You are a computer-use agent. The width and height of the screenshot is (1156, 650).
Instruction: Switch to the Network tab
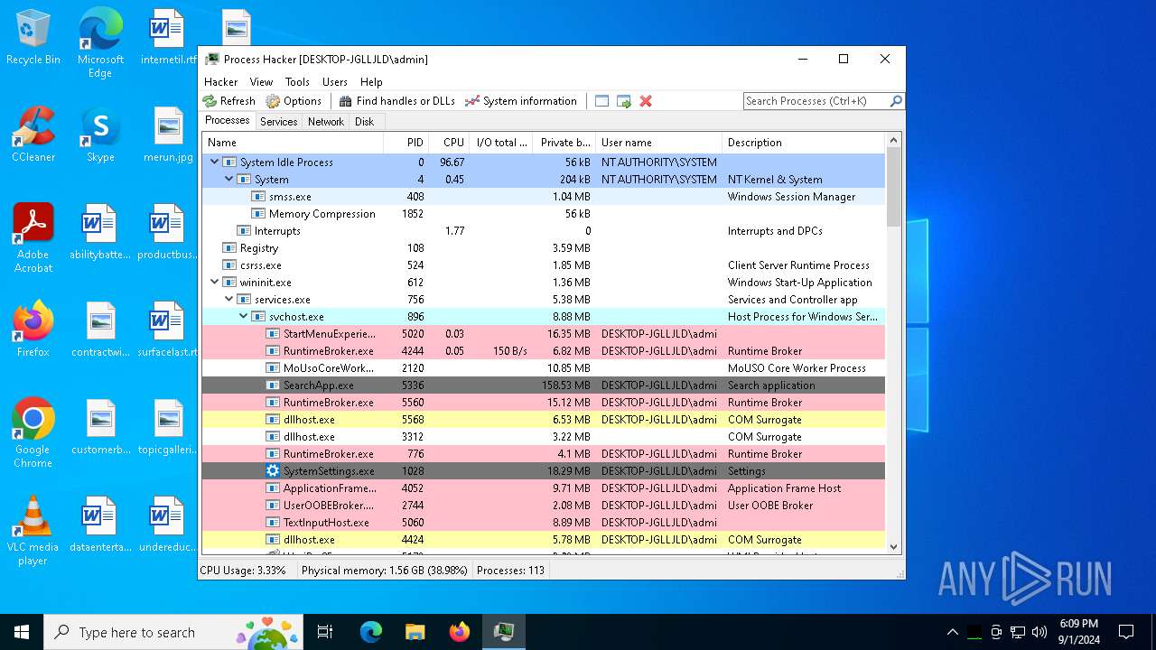(325, 121)
